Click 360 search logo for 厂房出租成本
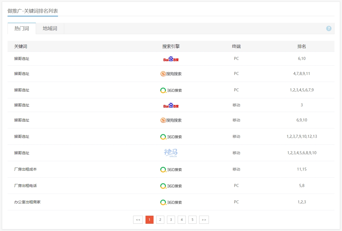 point(171,169)
